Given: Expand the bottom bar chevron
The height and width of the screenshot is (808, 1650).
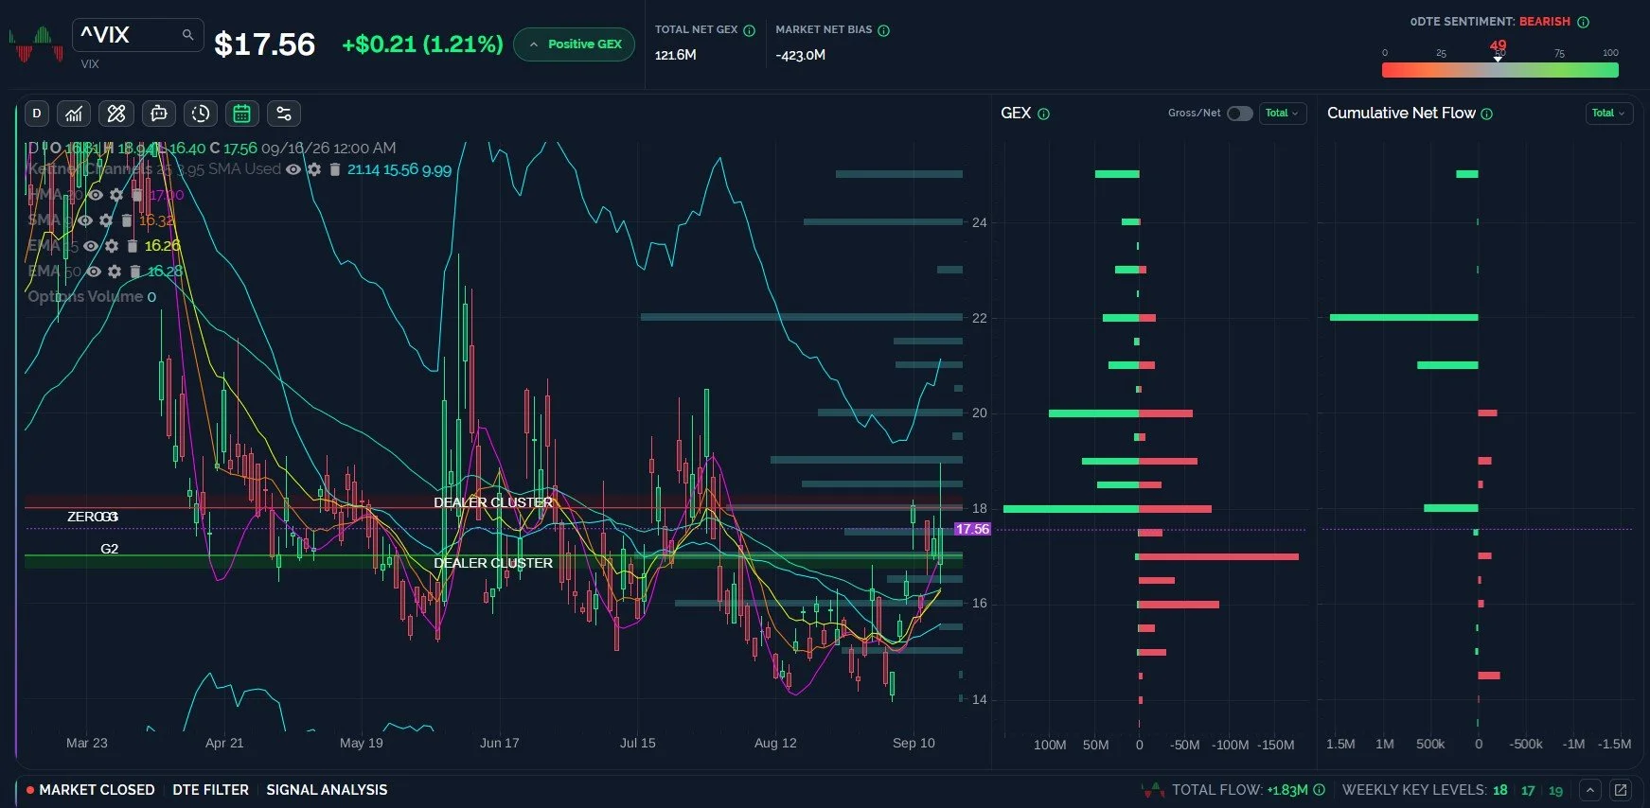Looking at the screenshot, I should (1590, 790).
